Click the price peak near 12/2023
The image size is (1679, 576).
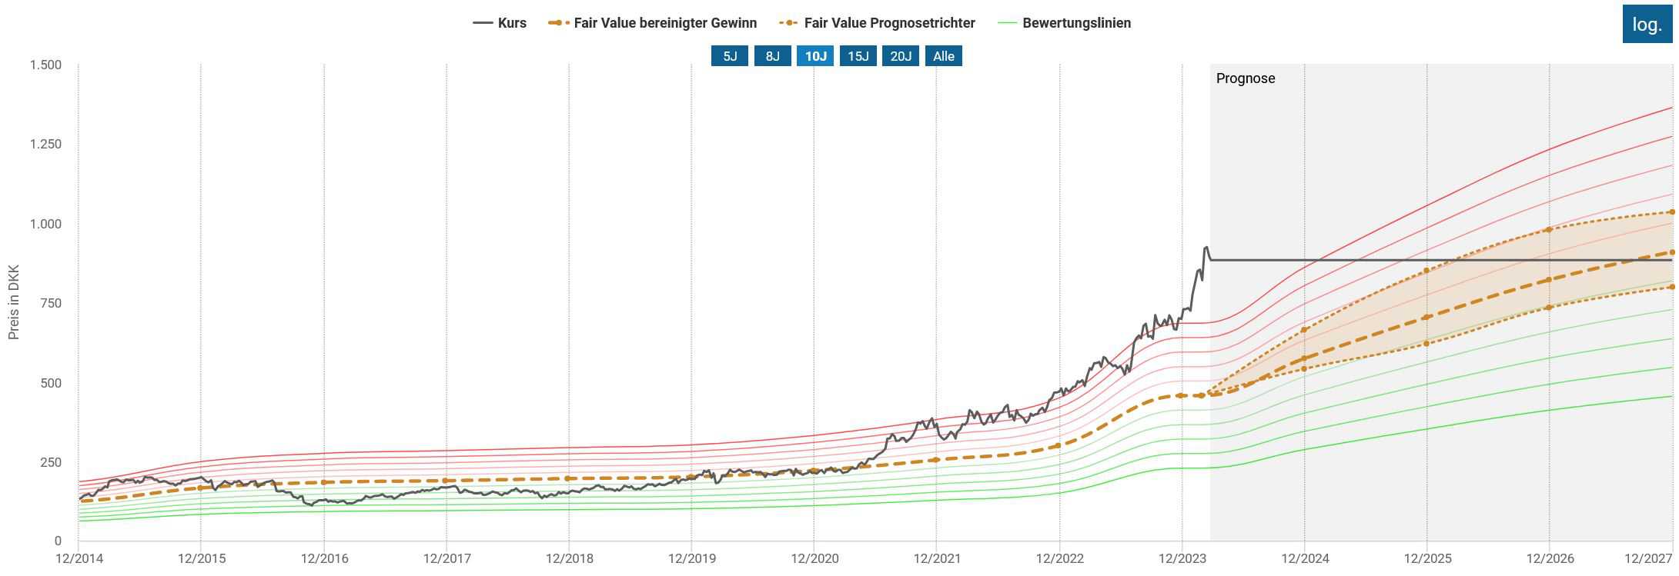pos(1206,248)
